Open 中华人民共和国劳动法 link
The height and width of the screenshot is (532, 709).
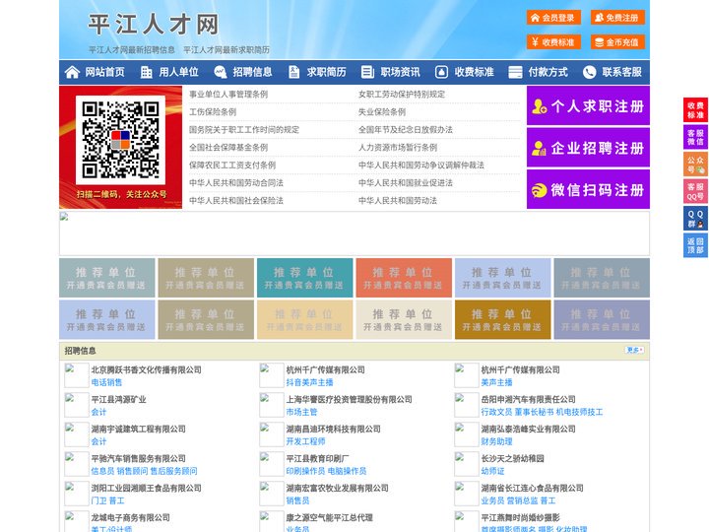(x=398, y=200)
